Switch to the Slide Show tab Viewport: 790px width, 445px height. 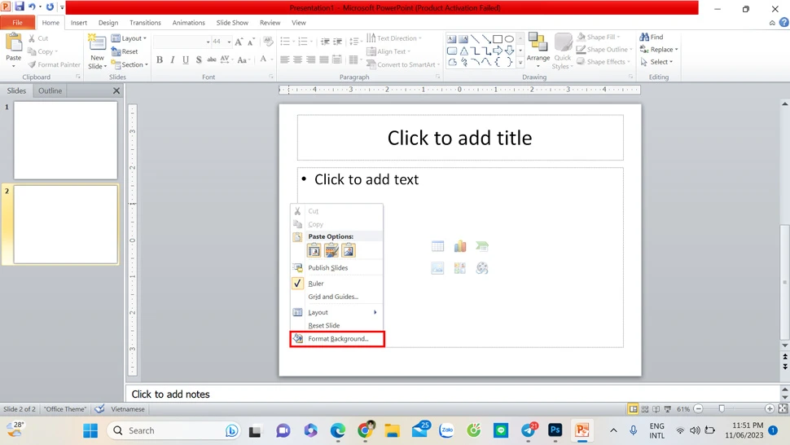pos(232,23)
